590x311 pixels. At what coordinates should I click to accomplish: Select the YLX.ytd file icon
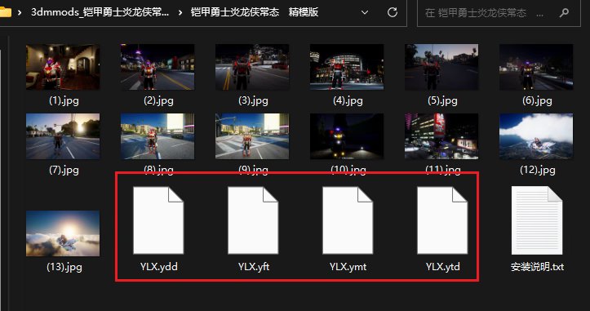(x=442, y=220)
